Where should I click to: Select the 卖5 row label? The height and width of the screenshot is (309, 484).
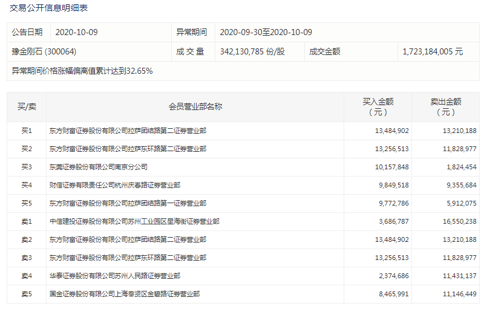click(x=27, y=294)
